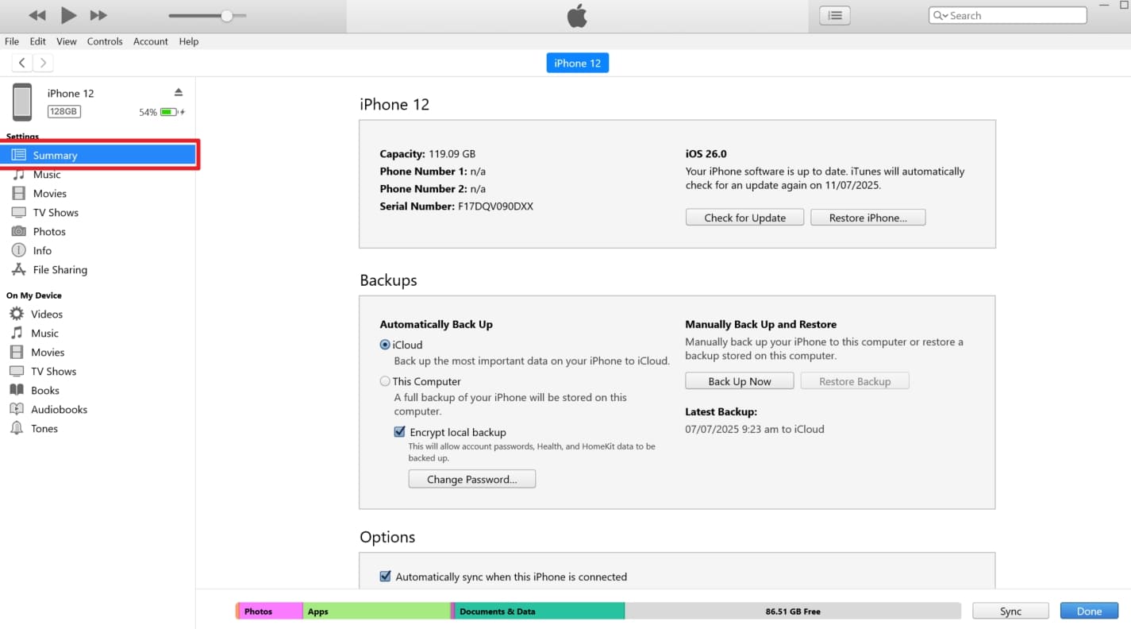Click the Check for Update button
Viewport: 1131px width, 629px height.
[744, 218]
